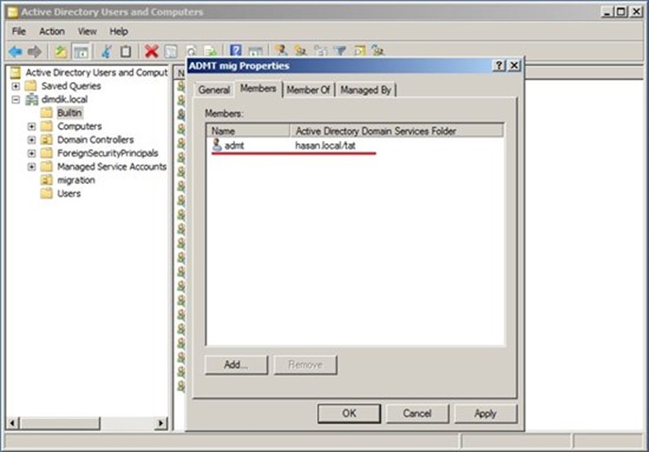
Task: Click the Refresh toolbar icon
Action: click(191, 51)
